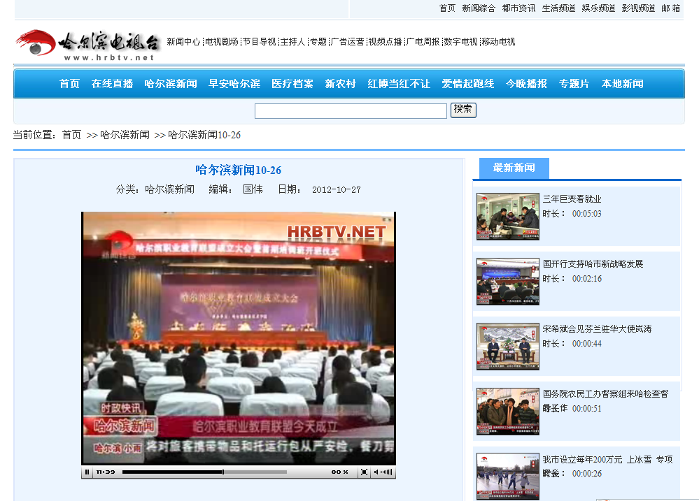Click the 搜索 search button

[463, 110]
